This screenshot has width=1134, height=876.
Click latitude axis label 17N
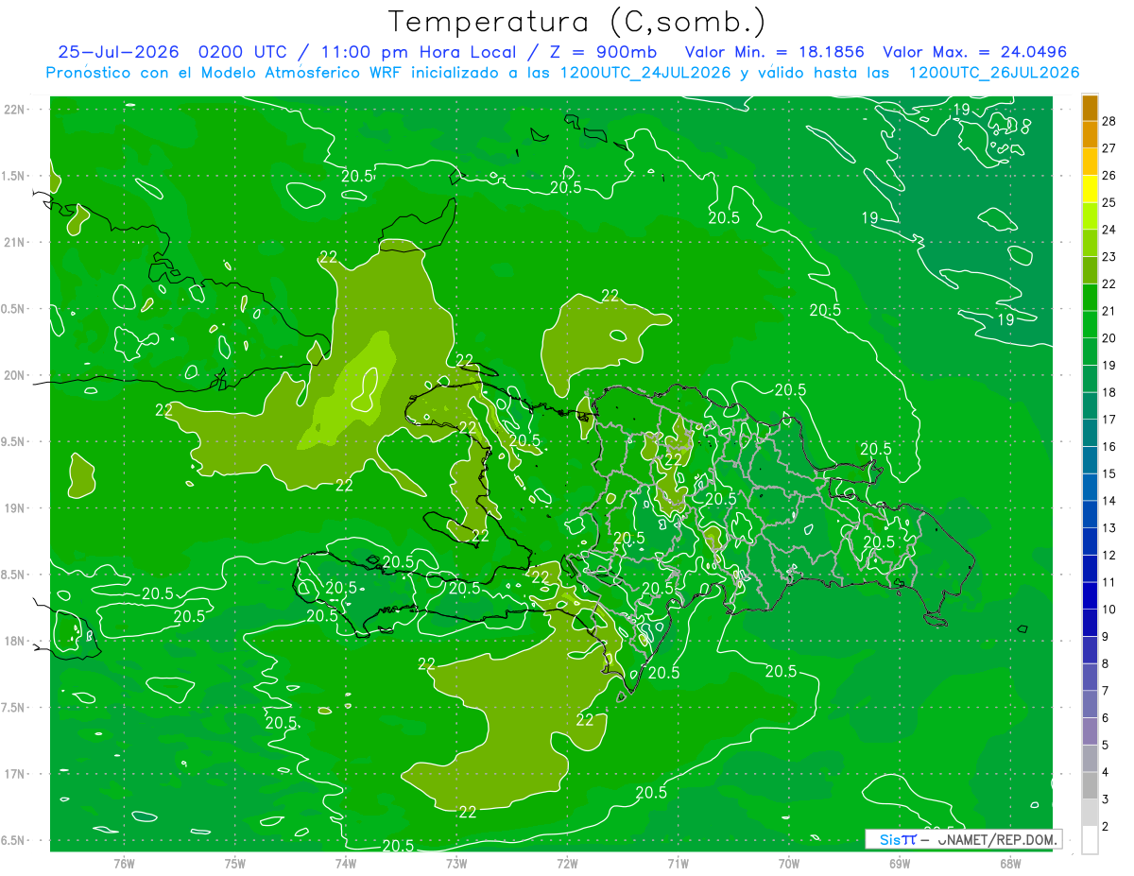coord(14,774)
